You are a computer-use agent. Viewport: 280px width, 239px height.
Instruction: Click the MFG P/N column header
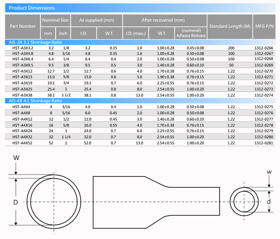point(264,26)
